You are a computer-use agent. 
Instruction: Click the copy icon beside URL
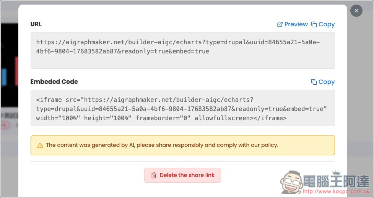314,24
